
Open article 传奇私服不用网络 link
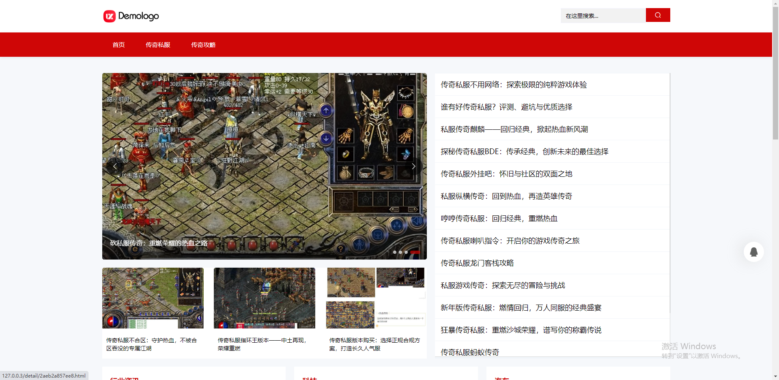click(514, 85)
